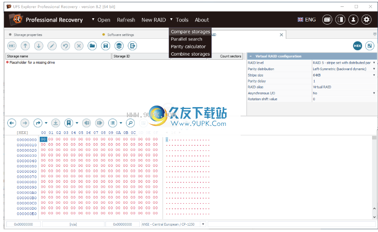The image size is (378, 232).
Task: Click the remove component X icon
Action: tap(79, 46)
